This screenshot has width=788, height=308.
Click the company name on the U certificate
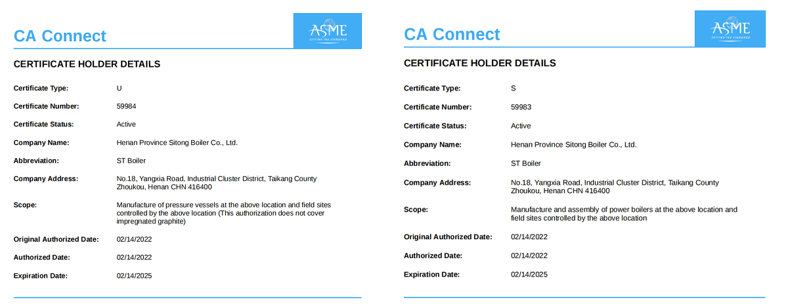(x=177, y=142)
